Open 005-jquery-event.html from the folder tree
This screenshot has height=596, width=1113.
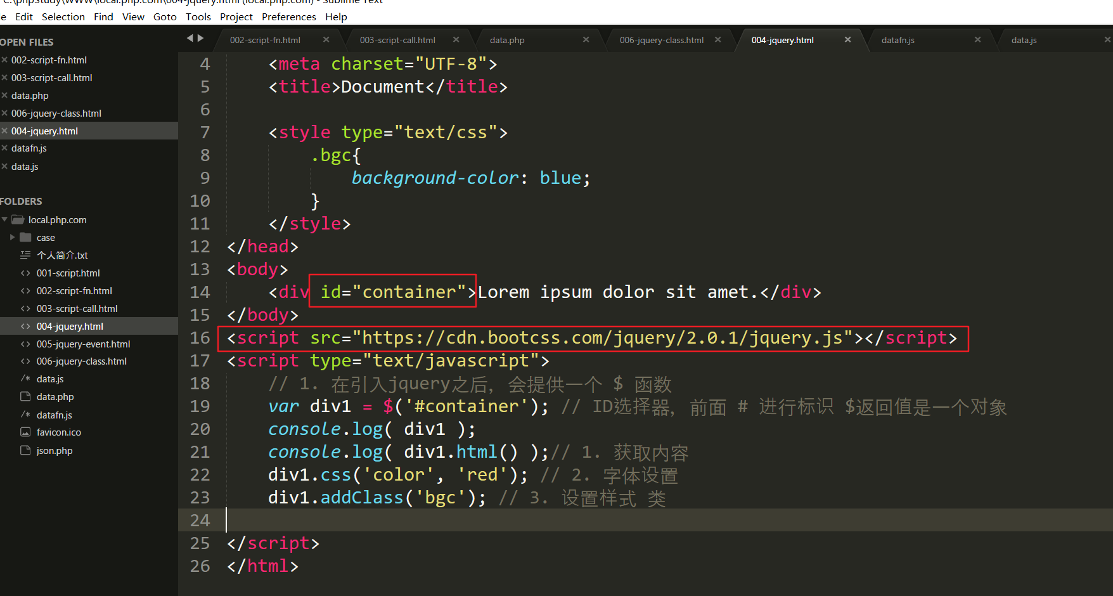click(x=83, y=344)
